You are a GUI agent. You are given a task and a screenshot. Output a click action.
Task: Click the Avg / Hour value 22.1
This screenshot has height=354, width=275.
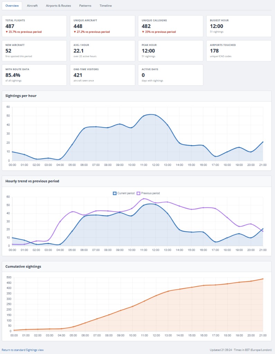point(79,51)
